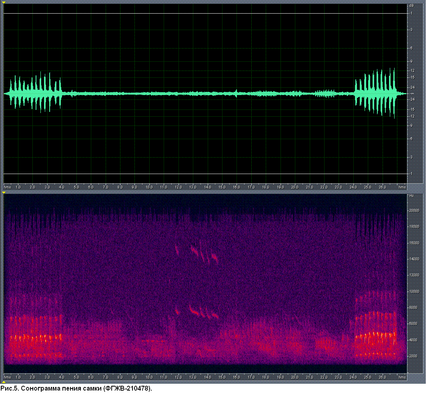Click the 4000 Hz frequency scale label
This screenshot has height=401, width=427.
(x=413, y=340)
